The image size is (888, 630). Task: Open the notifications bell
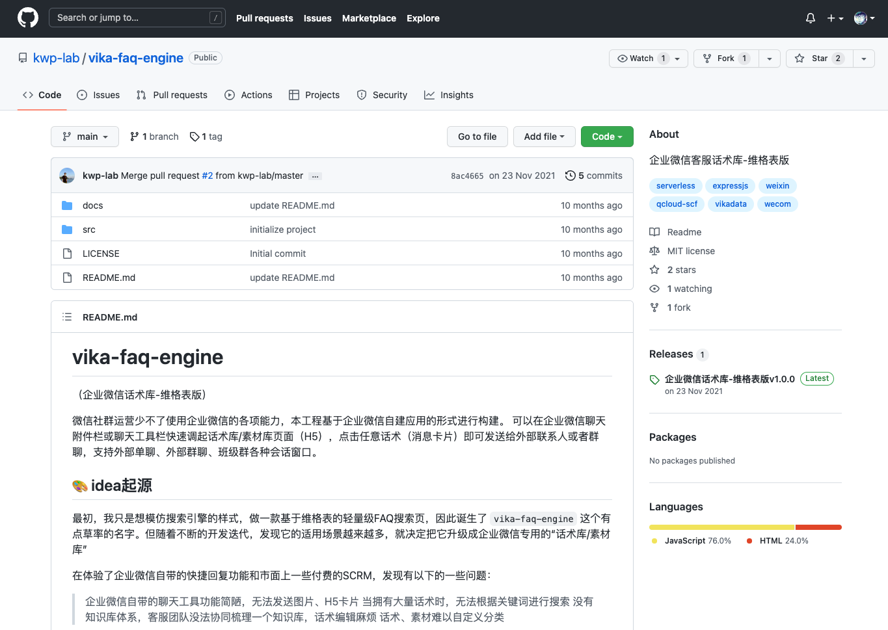click(810, 18)
